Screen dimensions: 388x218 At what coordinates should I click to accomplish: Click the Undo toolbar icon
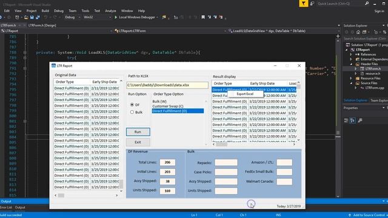[x=45, y=18]
